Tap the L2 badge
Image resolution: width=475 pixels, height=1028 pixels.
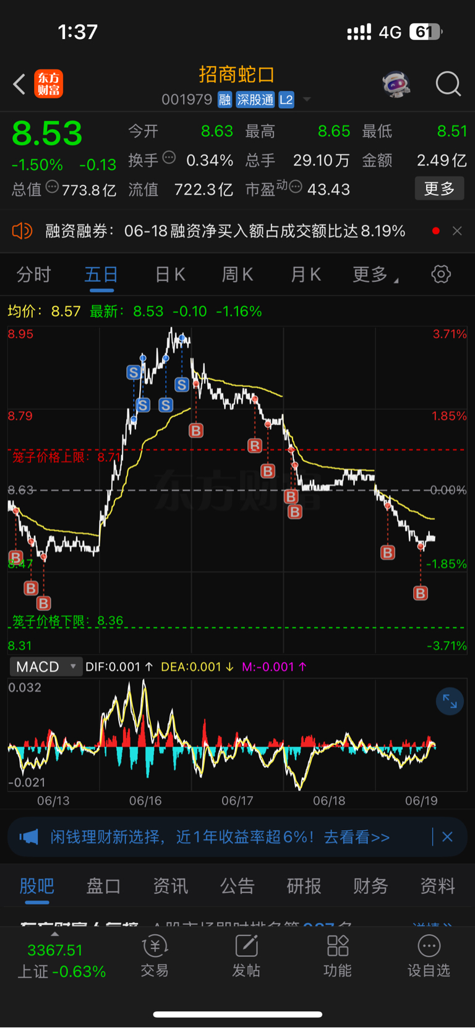click(x=286, y=100)
